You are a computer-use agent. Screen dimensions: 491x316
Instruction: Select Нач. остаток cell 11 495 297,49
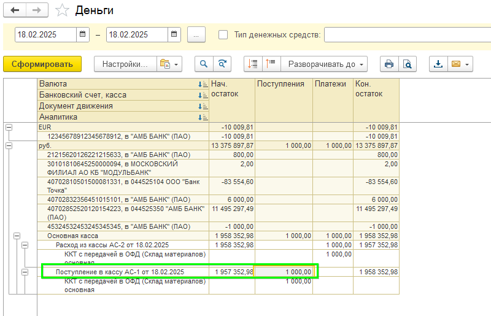232,213
